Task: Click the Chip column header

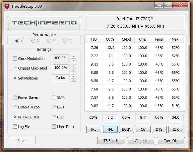Action: (x=143, y=39)
